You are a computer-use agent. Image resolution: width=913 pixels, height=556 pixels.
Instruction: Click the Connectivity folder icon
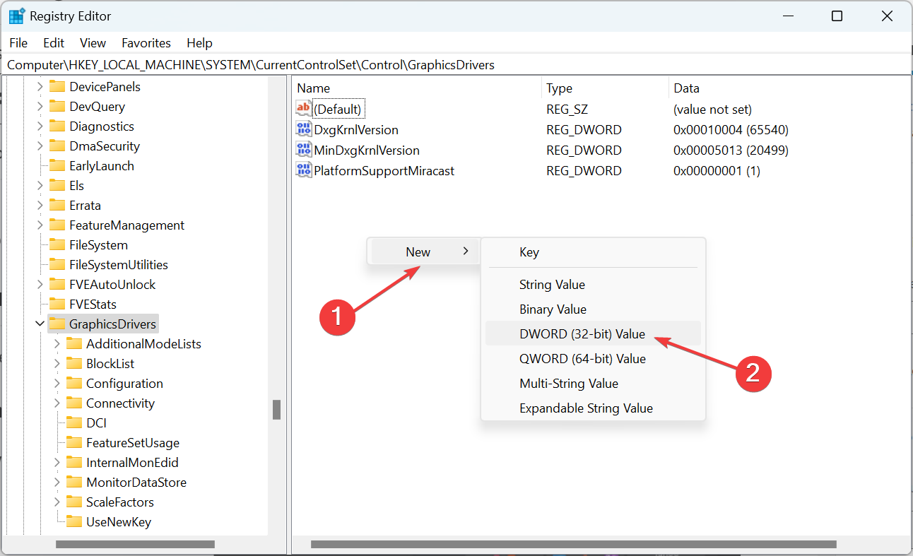click(74, 403)
